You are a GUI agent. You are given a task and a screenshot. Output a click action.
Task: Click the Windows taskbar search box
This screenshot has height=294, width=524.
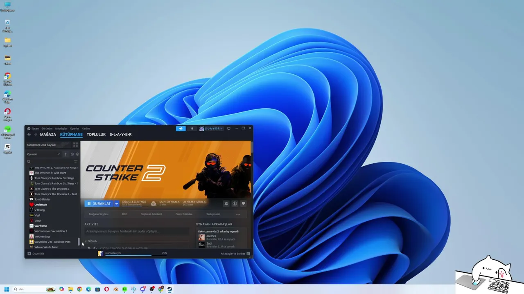point(34,289)
